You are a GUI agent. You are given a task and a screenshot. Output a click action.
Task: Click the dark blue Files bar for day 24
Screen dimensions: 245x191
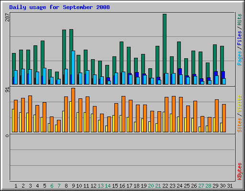coord(180,72)
